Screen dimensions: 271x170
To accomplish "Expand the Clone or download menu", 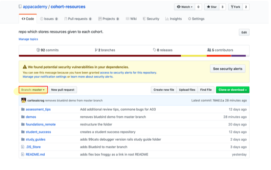I will (x=233, y=90).
